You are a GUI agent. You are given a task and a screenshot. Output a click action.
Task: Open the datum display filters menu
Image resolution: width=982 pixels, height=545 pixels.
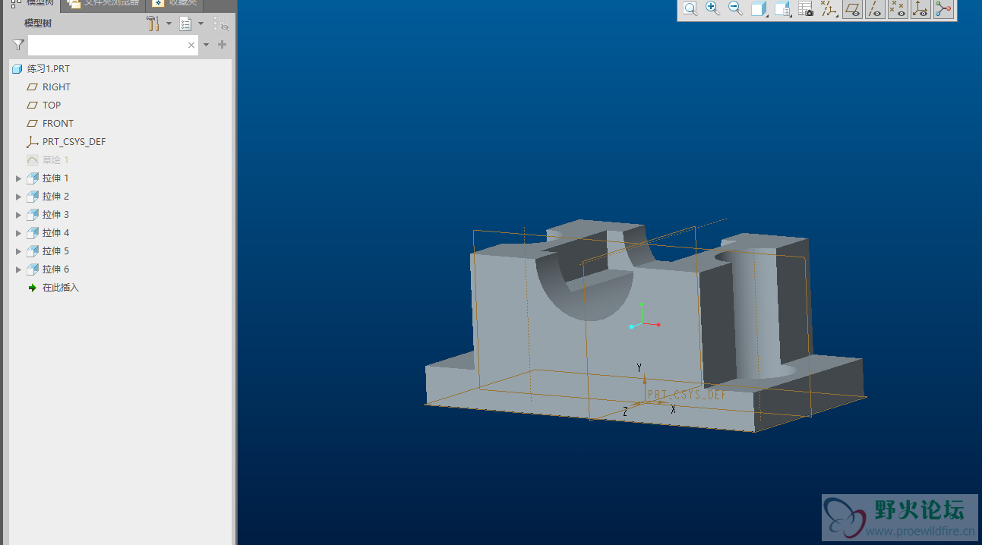(829, 9)
